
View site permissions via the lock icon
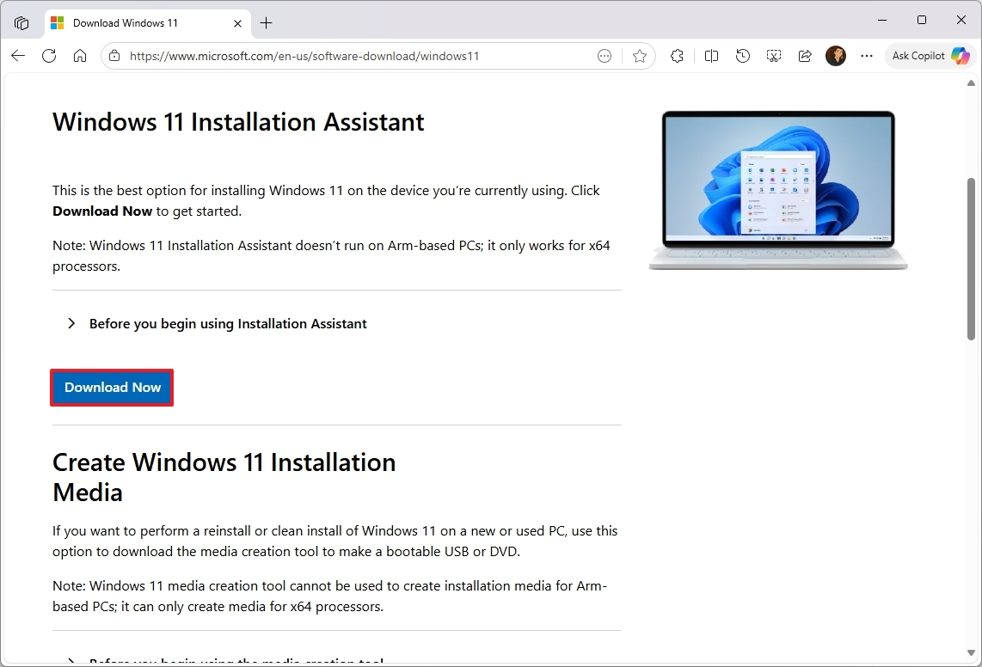tap(114, 56)
